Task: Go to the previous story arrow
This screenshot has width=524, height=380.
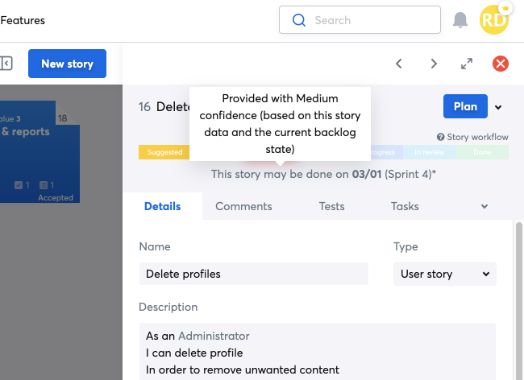Action: click(399, 64)
